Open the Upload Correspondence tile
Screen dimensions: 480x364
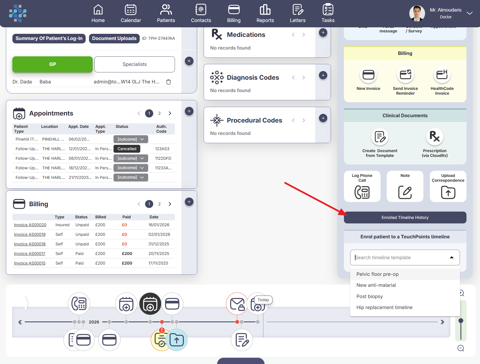(x=448, y=192)
